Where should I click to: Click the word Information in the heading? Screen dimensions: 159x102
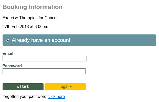coord(46,7)
